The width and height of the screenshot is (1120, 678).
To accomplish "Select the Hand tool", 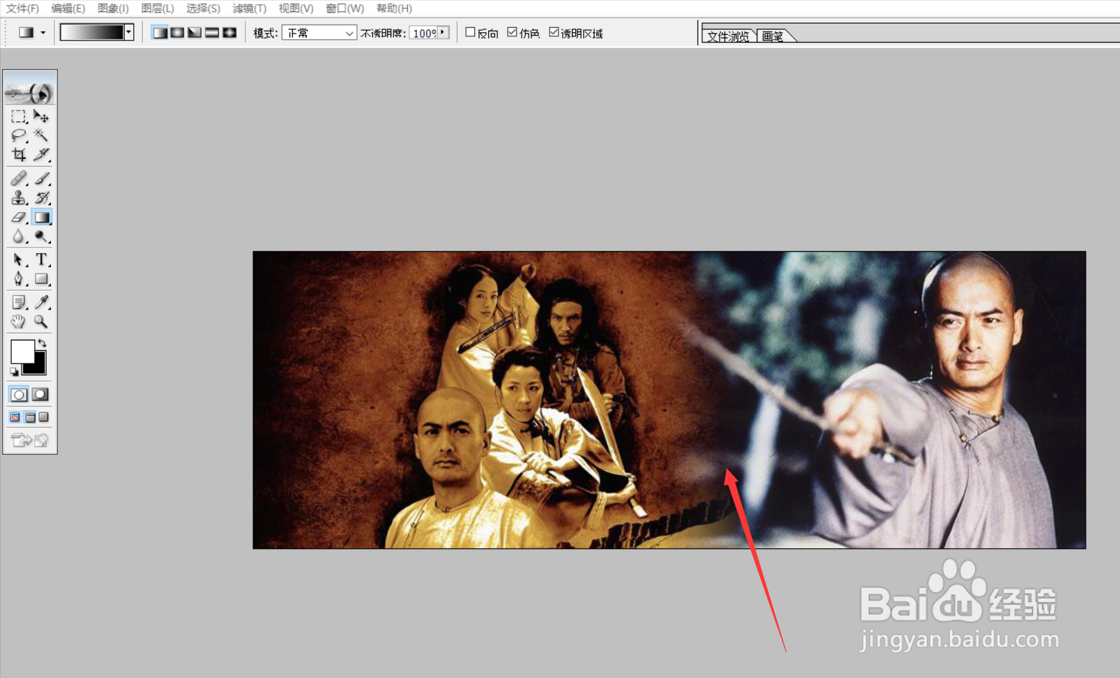I will [x=19, y=322].
